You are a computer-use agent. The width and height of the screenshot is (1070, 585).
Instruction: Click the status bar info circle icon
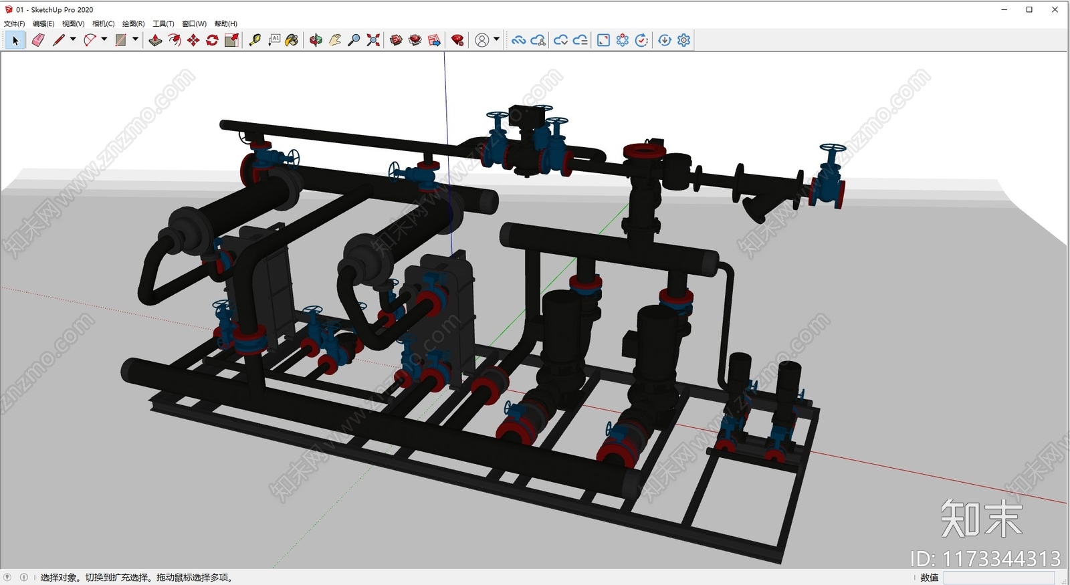coord(24,577)
